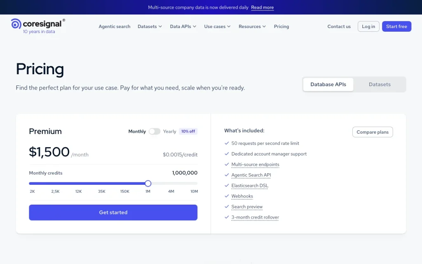The height and width of the screenshot is (264, 422).
Task: Expand the Datasets dropdown menu
Action: 150,26
